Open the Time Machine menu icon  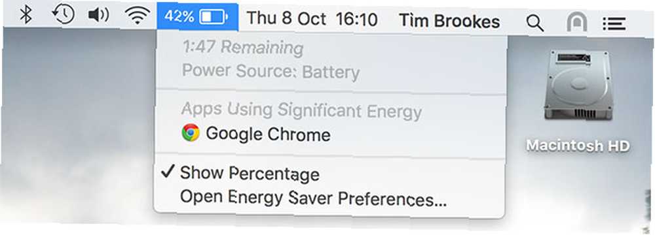point(63,15)
